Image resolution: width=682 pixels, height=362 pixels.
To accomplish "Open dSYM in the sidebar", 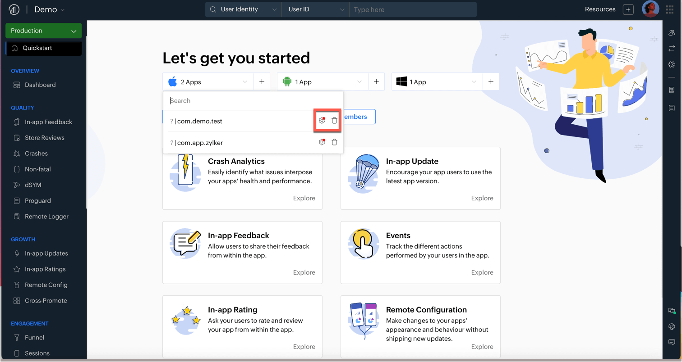I will (x=33, y=185).
